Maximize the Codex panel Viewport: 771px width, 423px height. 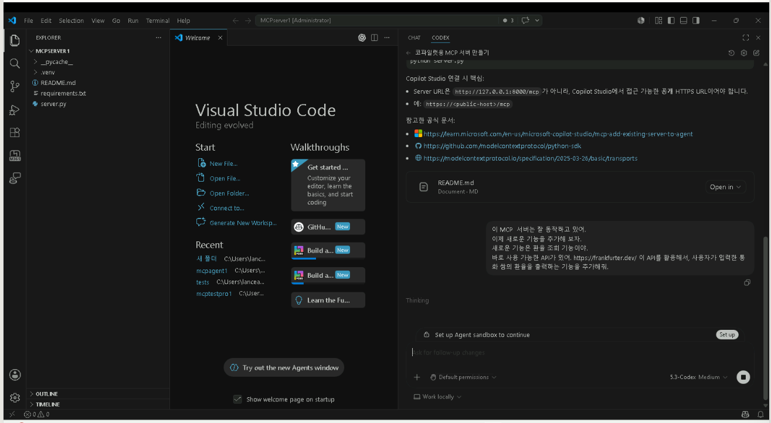tap(746, 37)
